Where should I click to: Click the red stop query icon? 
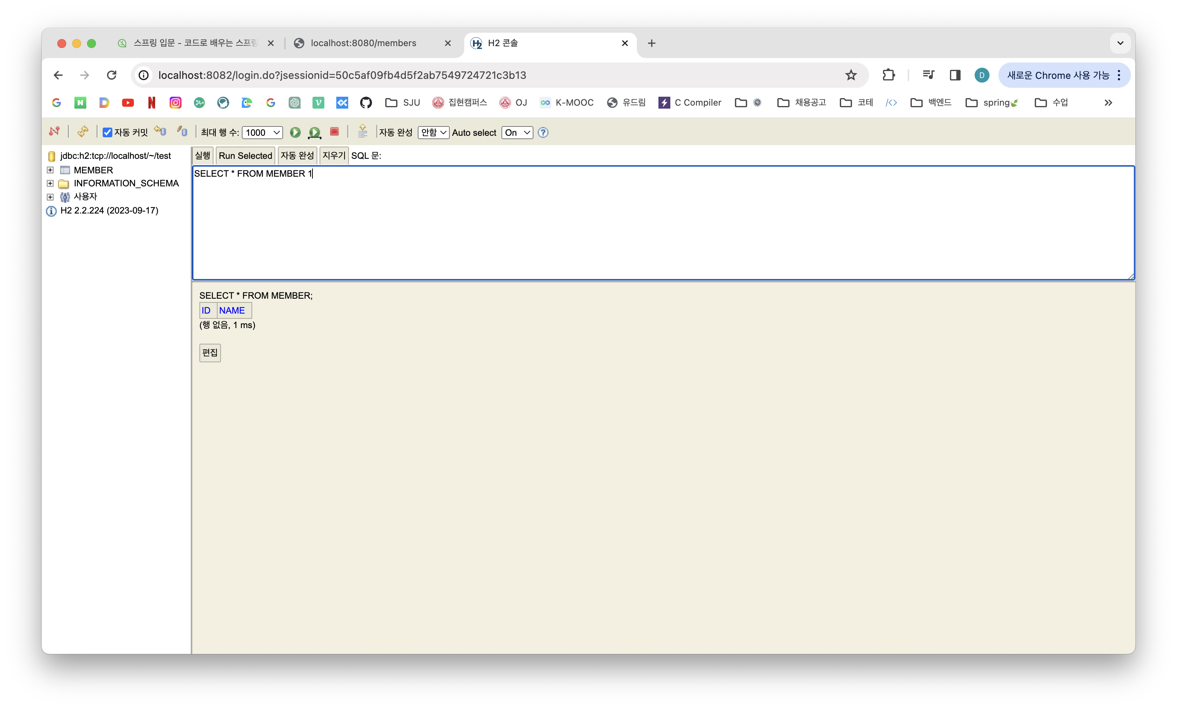click(334, 132)
